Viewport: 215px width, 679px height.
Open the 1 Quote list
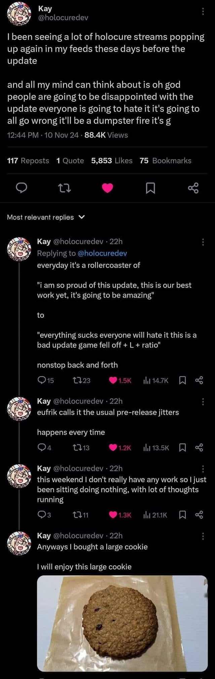pos(70,161)
